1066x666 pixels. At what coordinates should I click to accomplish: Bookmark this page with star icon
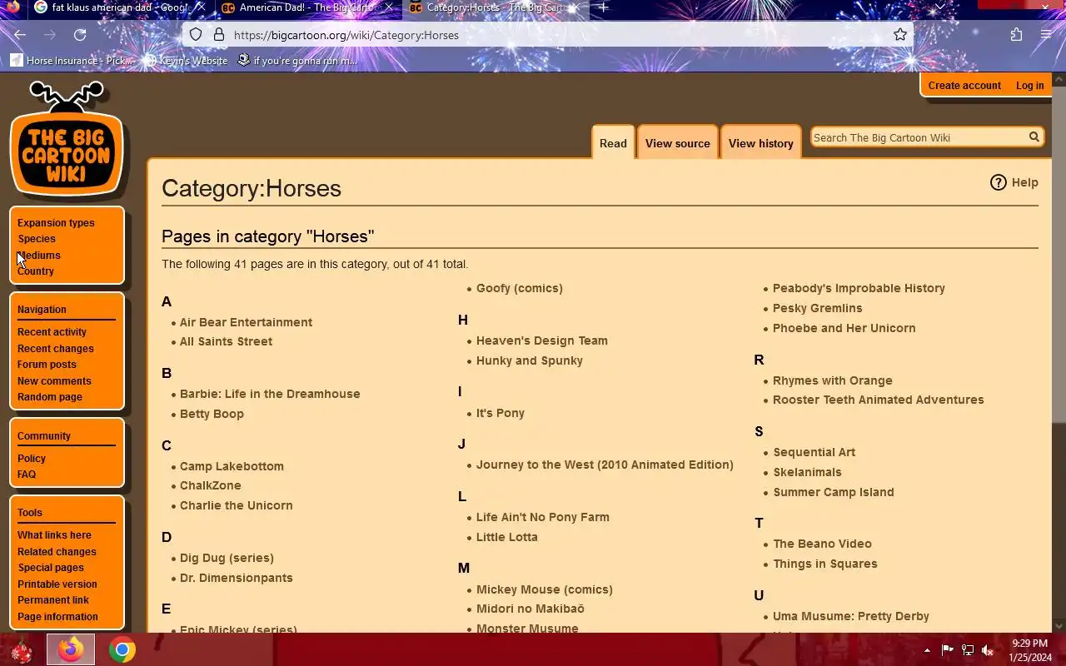click(x=900, y=35)
